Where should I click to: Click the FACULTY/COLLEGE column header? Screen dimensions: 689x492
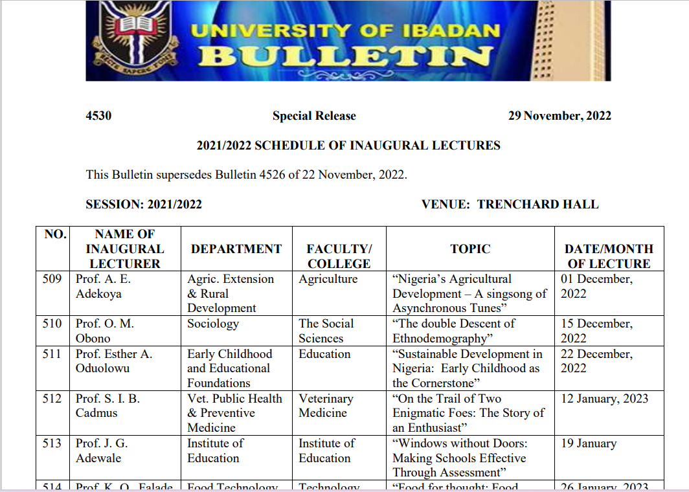pyautogui.click(x=339, y=256)
